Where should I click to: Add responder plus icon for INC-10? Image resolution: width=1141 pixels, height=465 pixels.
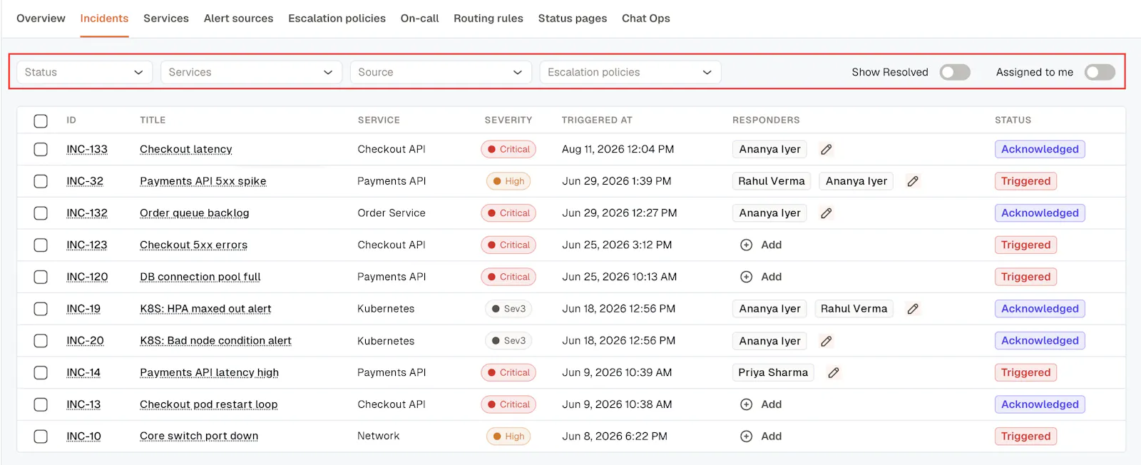click(x=746, y=436)
